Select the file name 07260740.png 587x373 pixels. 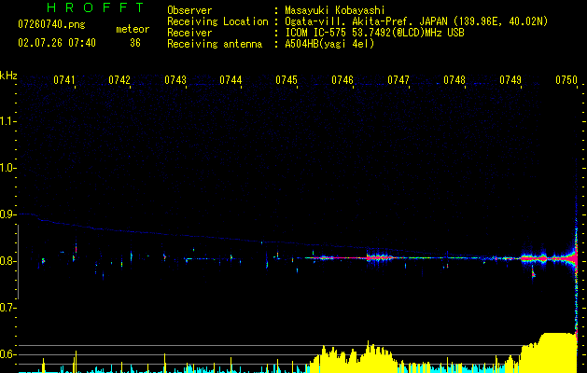51,25
